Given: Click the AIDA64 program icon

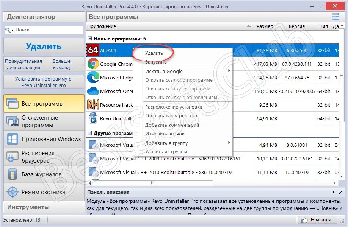Looking at the screenshot, I should 93,50.
